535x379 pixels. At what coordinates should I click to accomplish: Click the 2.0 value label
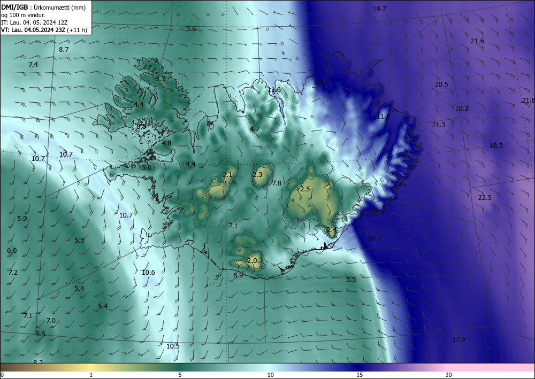click(x=252, y=261)
